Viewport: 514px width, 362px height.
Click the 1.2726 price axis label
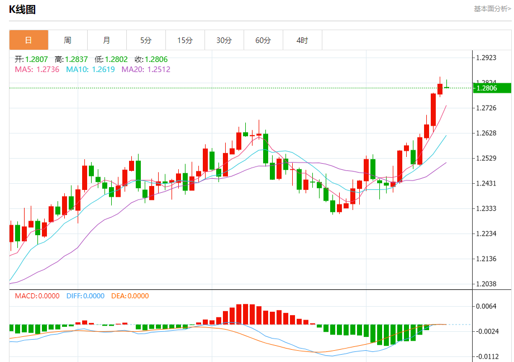[486, 108]
